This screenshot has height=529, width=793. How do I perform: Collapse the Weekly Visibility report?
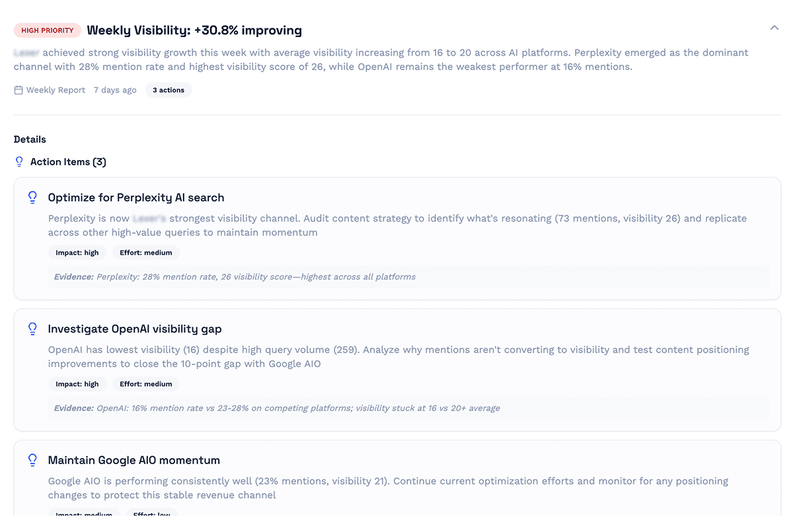pos(774,28)
